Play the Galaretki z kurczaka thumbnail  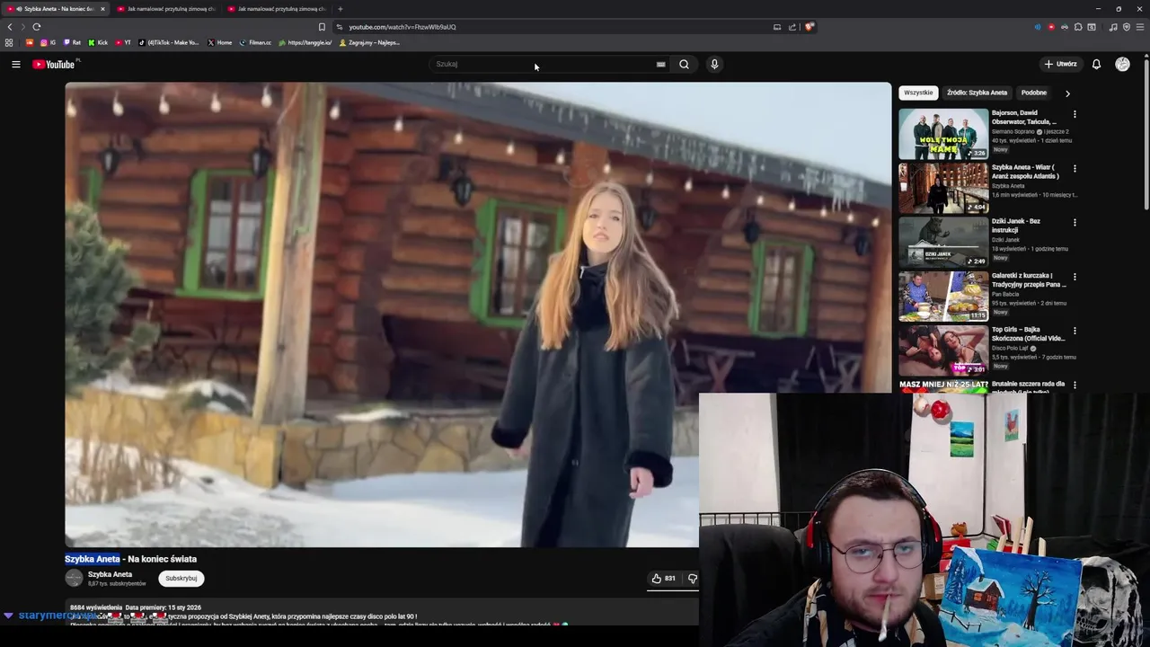943,297
